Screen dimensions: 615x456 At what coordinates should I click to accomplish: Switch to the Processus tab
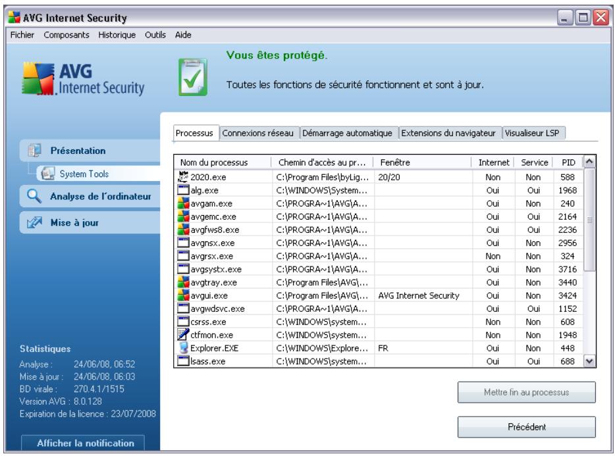[194, 134]
